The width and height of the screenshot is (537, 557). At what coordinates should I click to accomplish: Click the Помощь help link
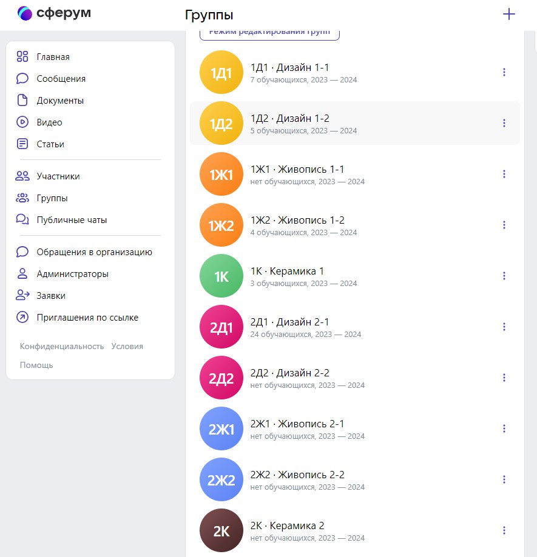[36, 365]
